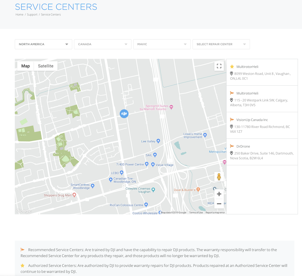This screenshot has height=276, width=302.
Task: Open the Canada country dropdown
Action: click(103, 44)
